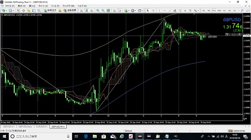Switch timeframe to H1
This screenshot has height=140, width=251.
(224, 10)
